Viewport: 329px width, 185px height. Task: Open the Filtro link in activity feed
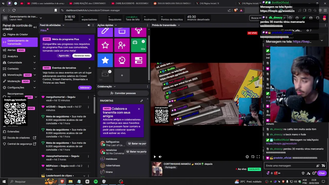(43, 31)
